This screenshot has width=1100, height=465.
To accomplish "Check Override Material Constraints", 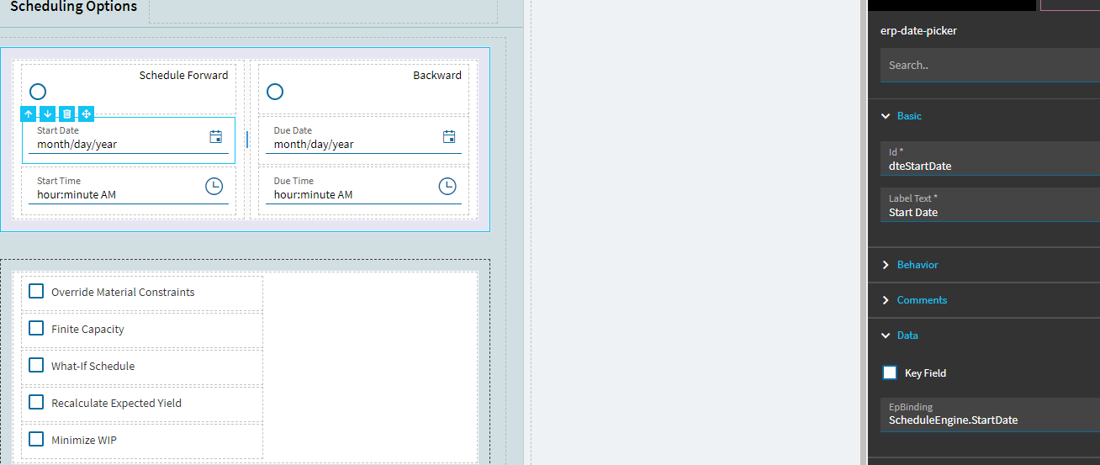I will [36, 291].
